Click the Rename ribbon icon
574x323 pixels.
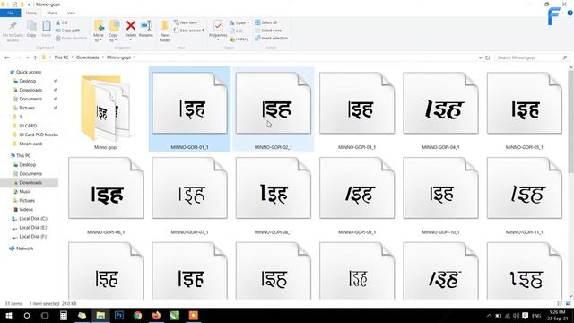point(146,29)
